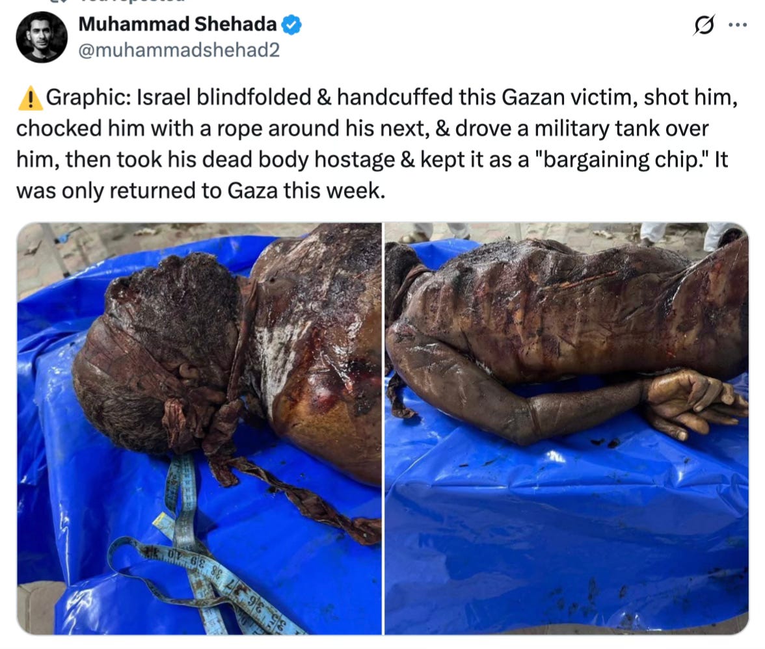Open the three-dot more options menu

click(737, 25)
